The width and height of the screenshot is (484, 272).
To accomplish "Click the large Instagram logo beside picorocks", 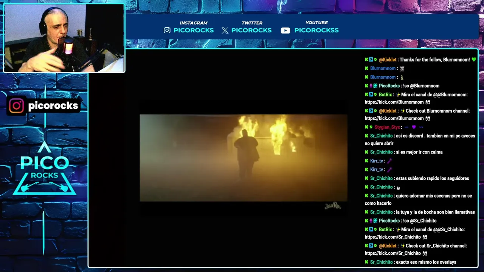I will [x=16, y=106].
